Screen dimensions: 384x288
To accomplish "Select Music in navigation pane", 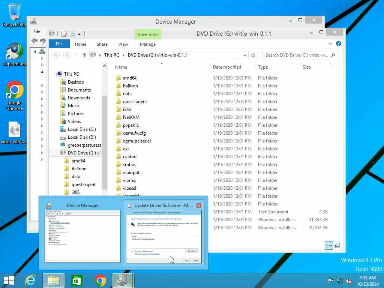I will coord(74,105).
